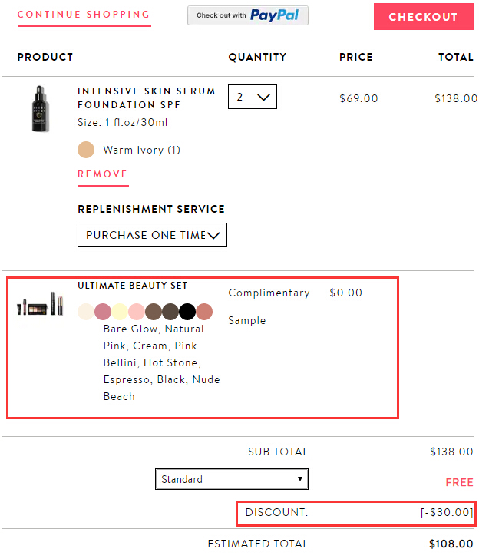Select the Espresso dark brown swatch
479x559 pixels.
[x=170, y=312]
